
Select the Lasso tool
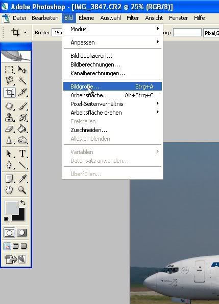tap(9, 81)
